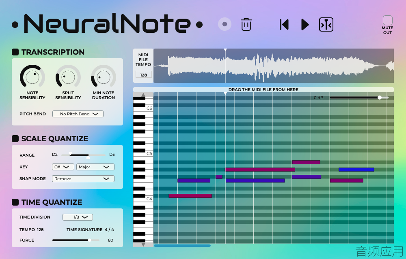Click the range slider upper handle
The height and width of the screenshot is (259, 406).
tap(88, 157)
